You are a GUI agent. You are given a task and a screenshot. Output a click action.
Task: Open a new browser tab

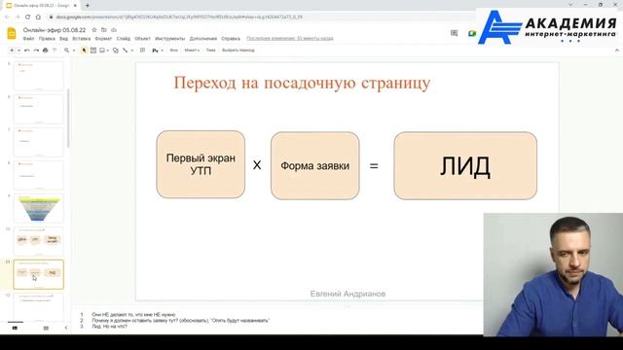(88, 6)
